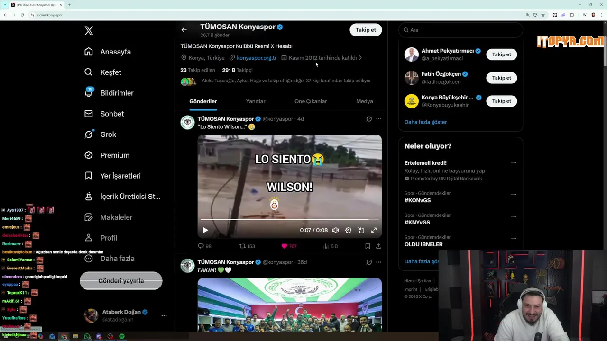Toggle picture-in-picture on video
Viewport: 607px width, 341px height.
click(361, 230)
